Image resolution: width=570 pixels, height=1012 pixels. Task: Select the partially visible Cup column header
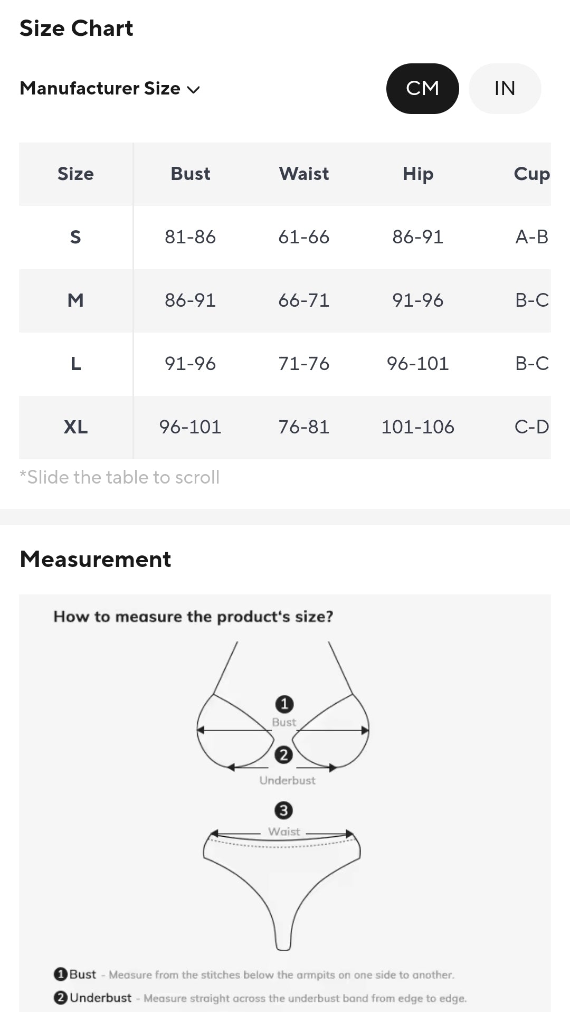[x=531, y=174]
